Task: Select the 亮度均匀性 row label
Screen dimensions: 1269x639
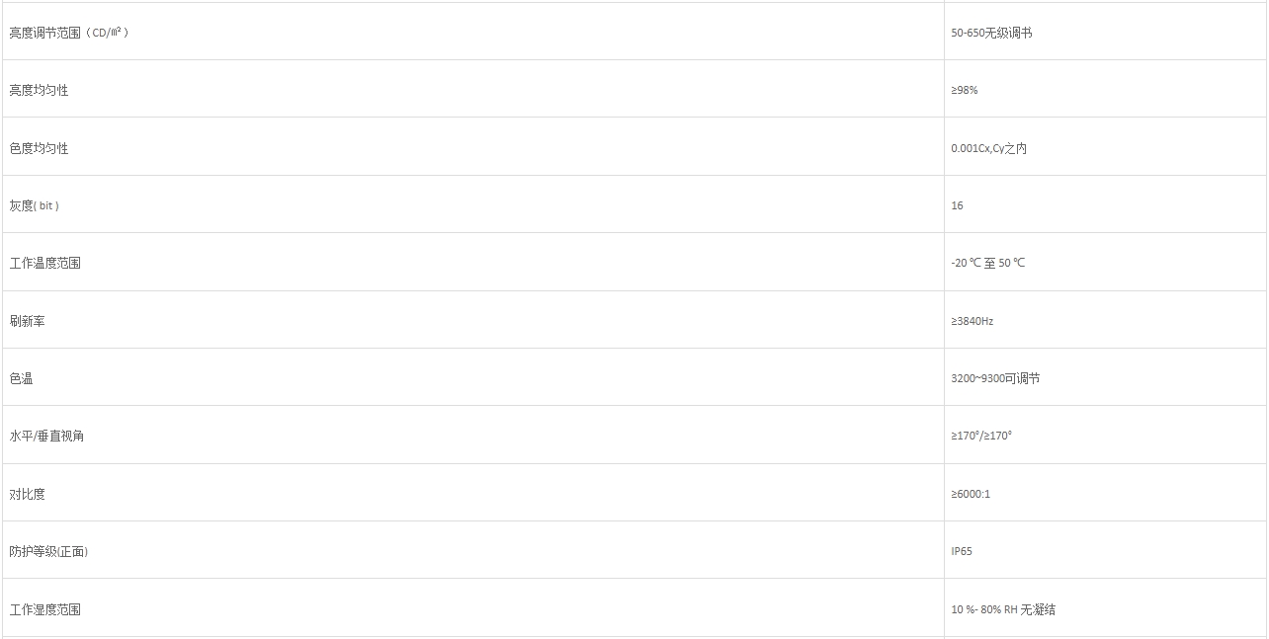Action: click(40, 90)
